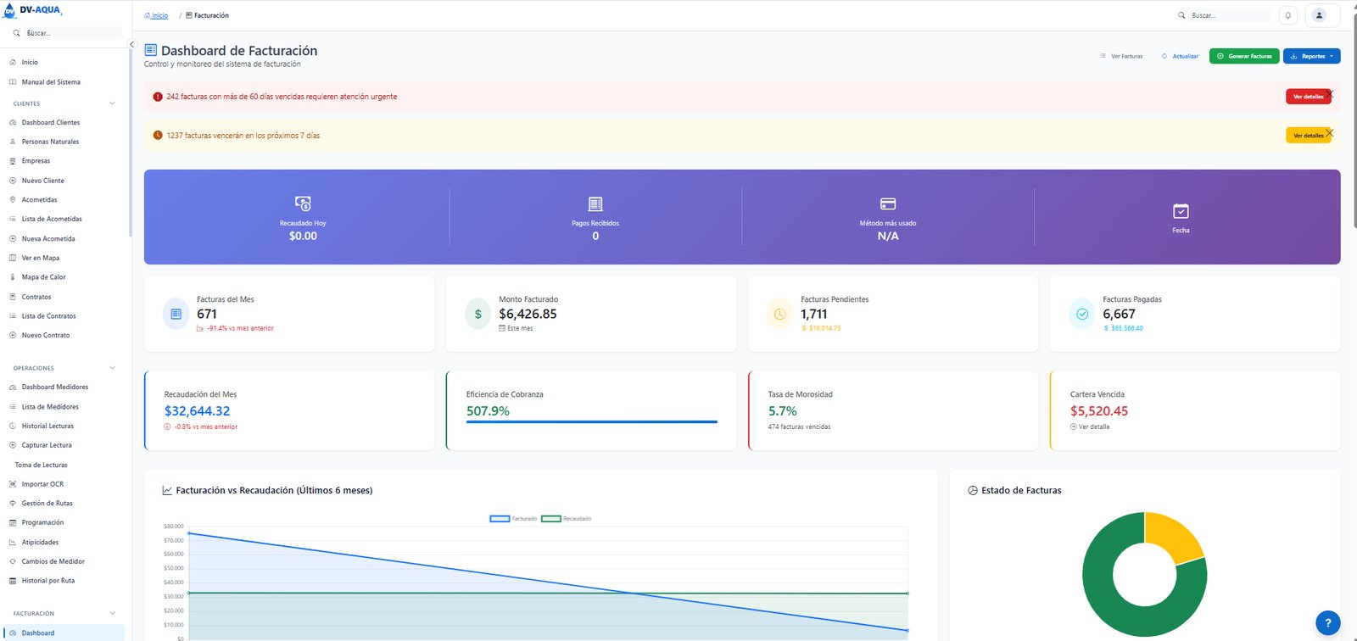The image size is (1357, 641).
Task: Click yellow Ver detalles button
Action: click(x=1308, y=136)
